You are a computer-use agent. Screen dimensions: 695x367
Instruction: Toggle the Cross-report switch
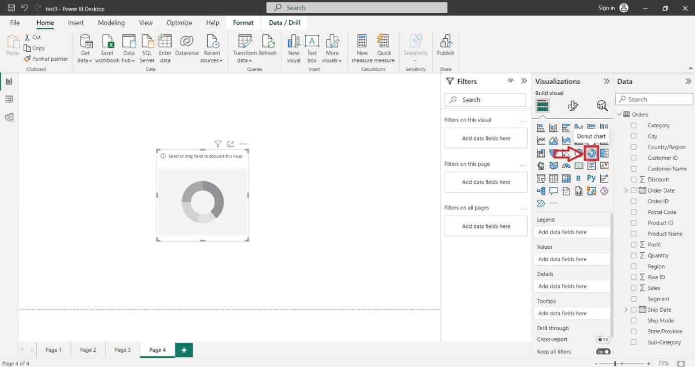coord(603,340)
